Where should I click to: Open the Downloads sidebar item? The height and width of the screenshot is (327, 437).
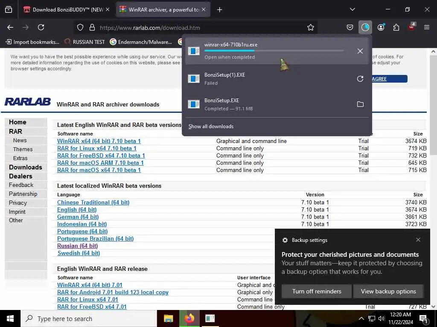click(x=25, y=167)
